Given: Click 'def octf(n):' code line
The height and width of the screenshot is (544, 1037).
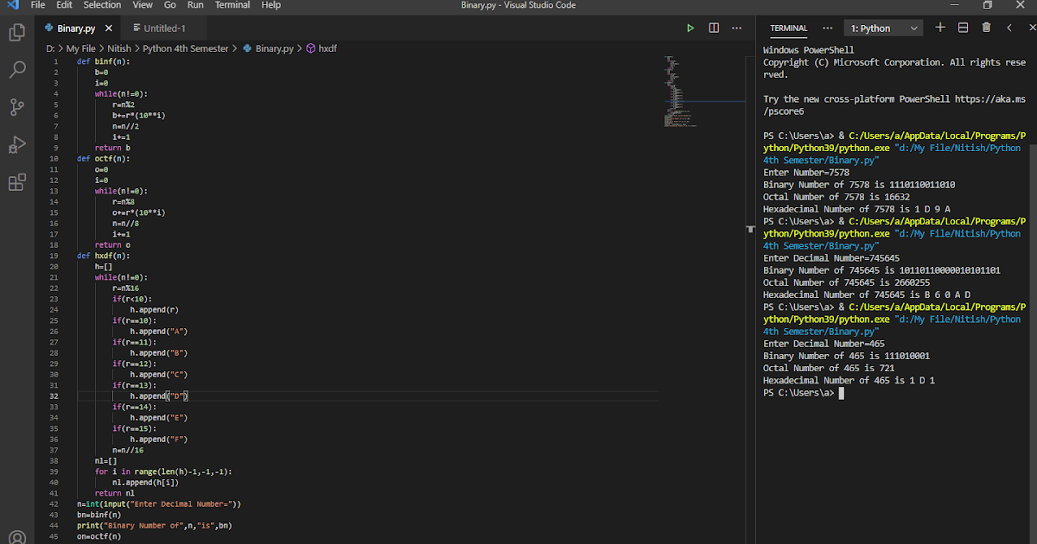Looking at the screenshot, I should click(102, 159).
